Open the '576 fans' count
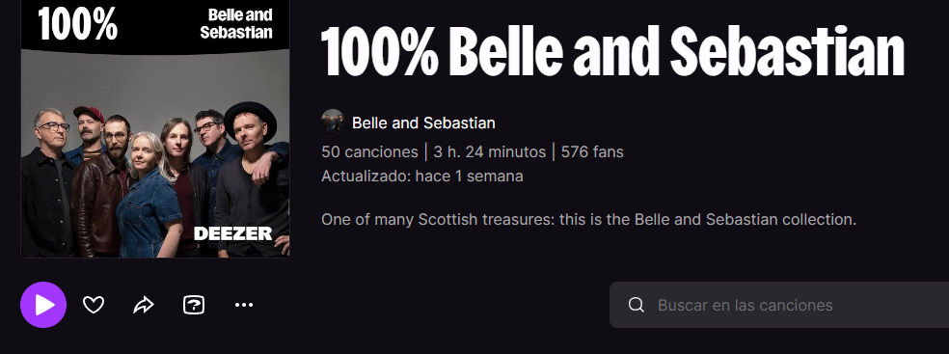949x354 pixels. tap(592, 151)
